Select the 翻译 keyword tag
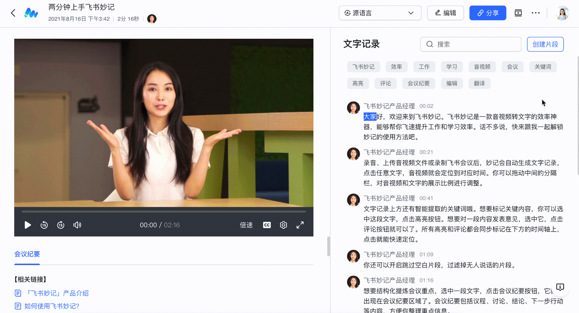The width and height of the screenshot is (579, 313). coord(479,83)
